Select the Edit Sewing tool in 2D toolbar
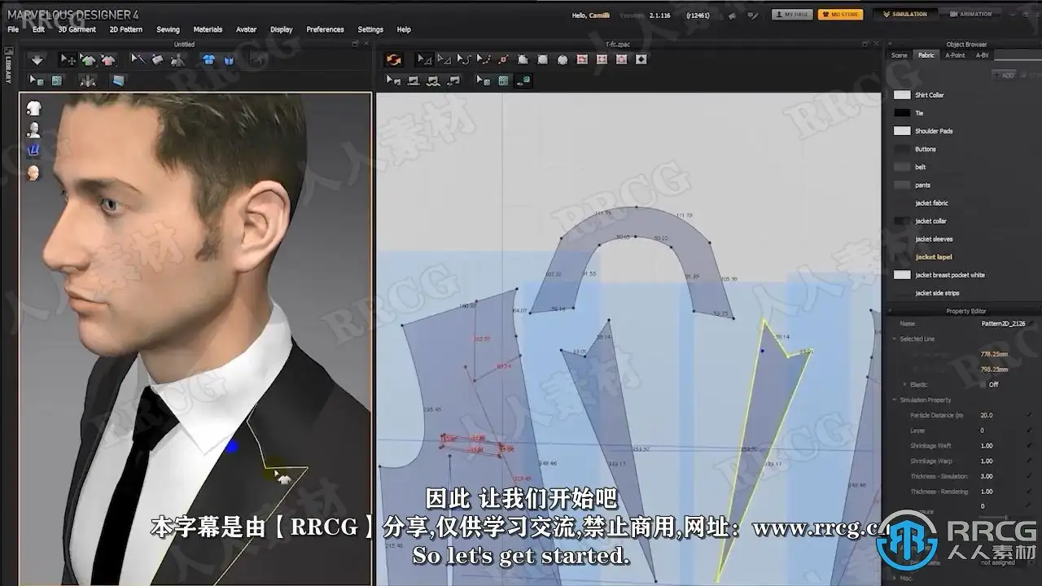1042x586 pixels. point(394,80)
